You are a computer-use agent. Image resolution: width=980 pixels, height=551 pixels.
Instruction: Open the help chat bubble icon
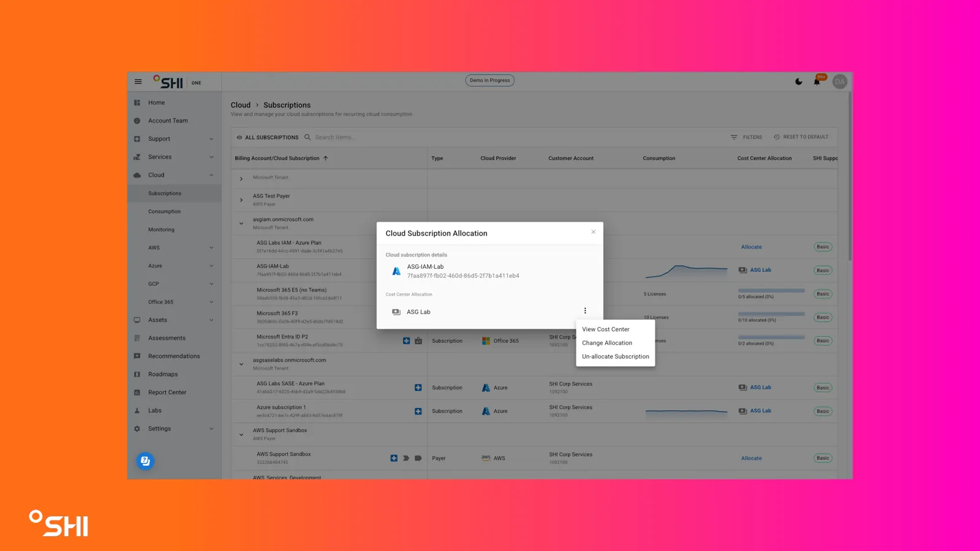coord(145,461)
